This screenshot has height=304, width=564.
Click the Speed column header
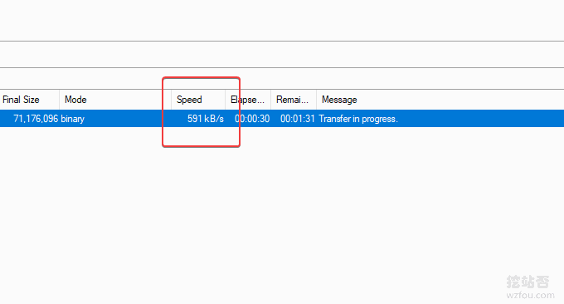pos(198,100)
